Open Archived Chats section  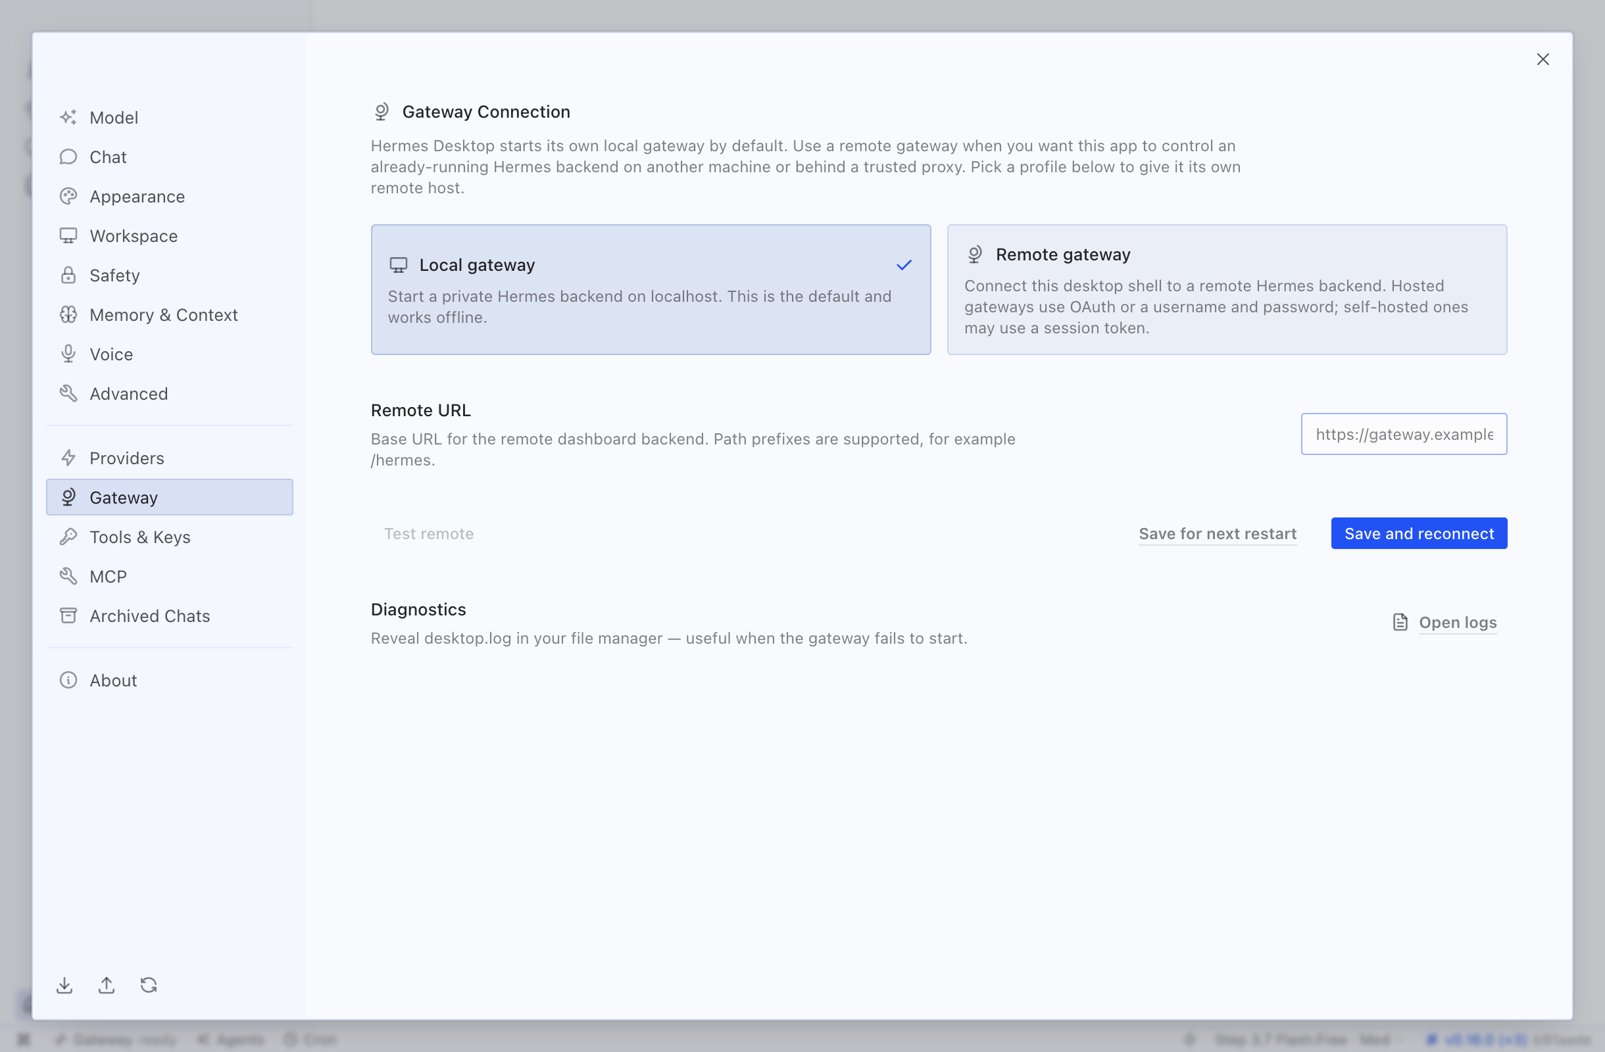point(169,616)
